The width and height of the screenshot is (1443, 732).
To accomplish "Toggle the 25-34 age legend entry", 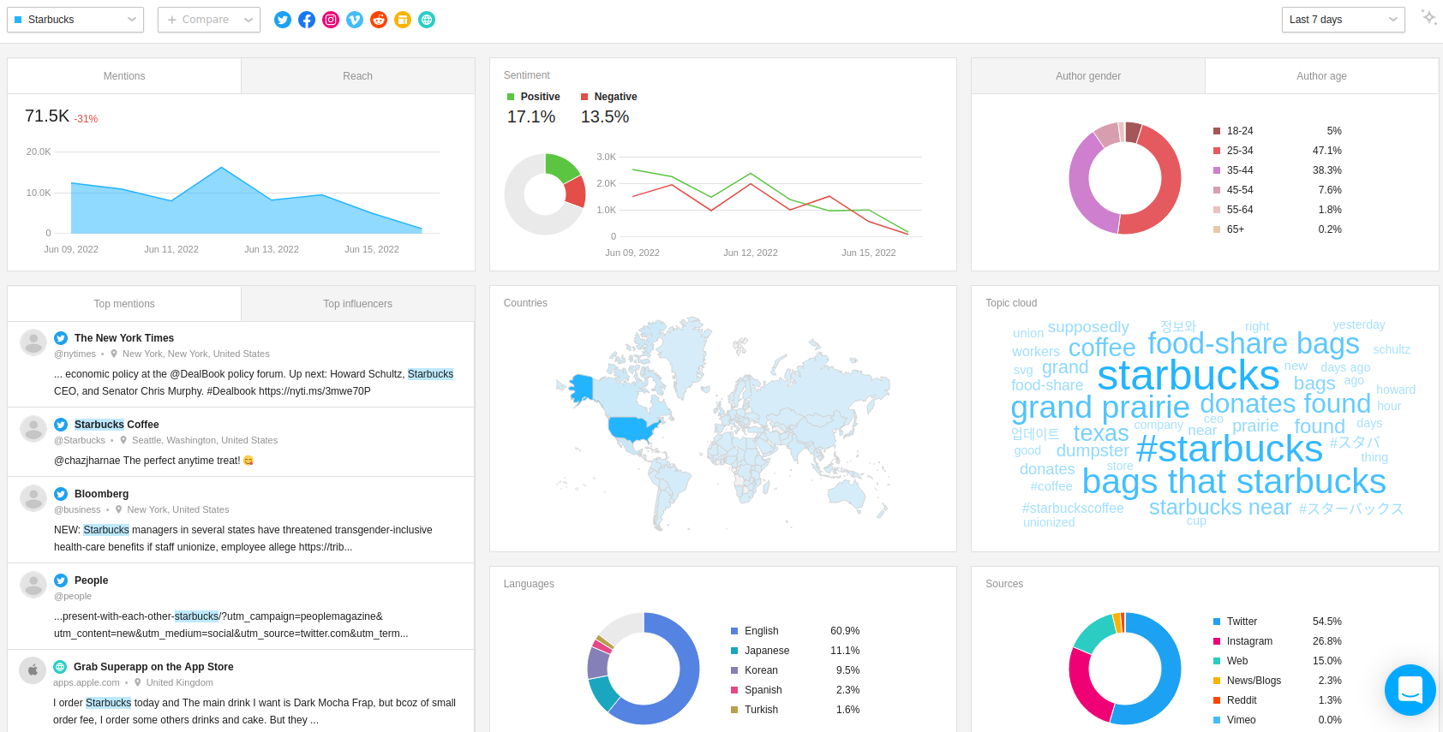I will point(1278,151).
